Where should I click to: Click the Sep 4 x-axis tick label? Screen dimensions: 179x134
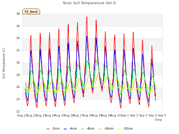pos(153,115)
